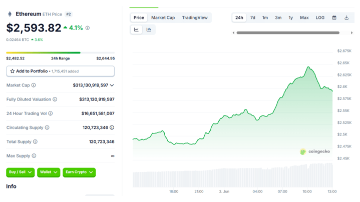Click the Total Supply value 120,723,346

(102, 141)
